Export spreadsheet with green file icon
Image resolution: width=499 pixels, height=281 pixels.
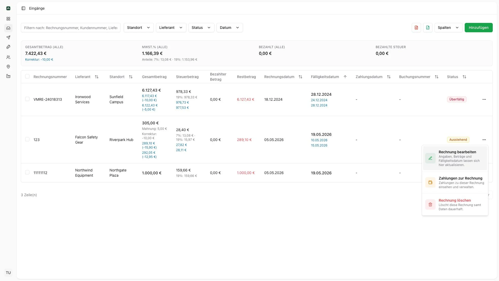click(x=428, y=28)
